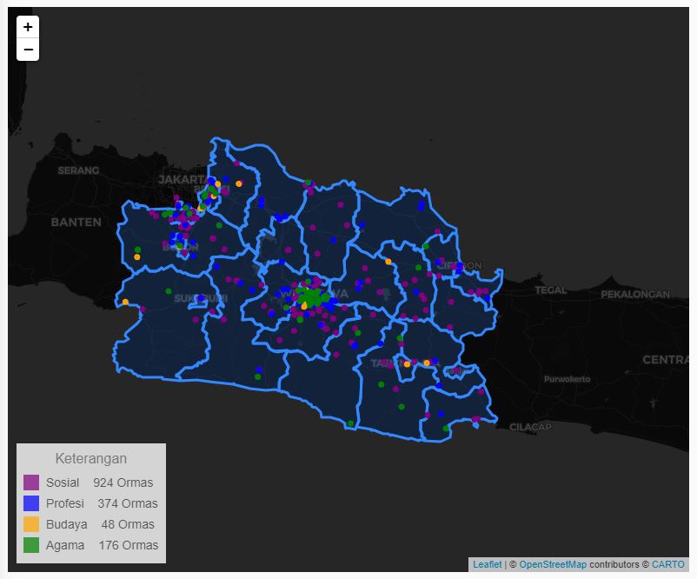The width and height of the screenshot is (697, 579).
Task: Click the zoom out minus button
Action: pyautogui.click(x=28, y=50)
